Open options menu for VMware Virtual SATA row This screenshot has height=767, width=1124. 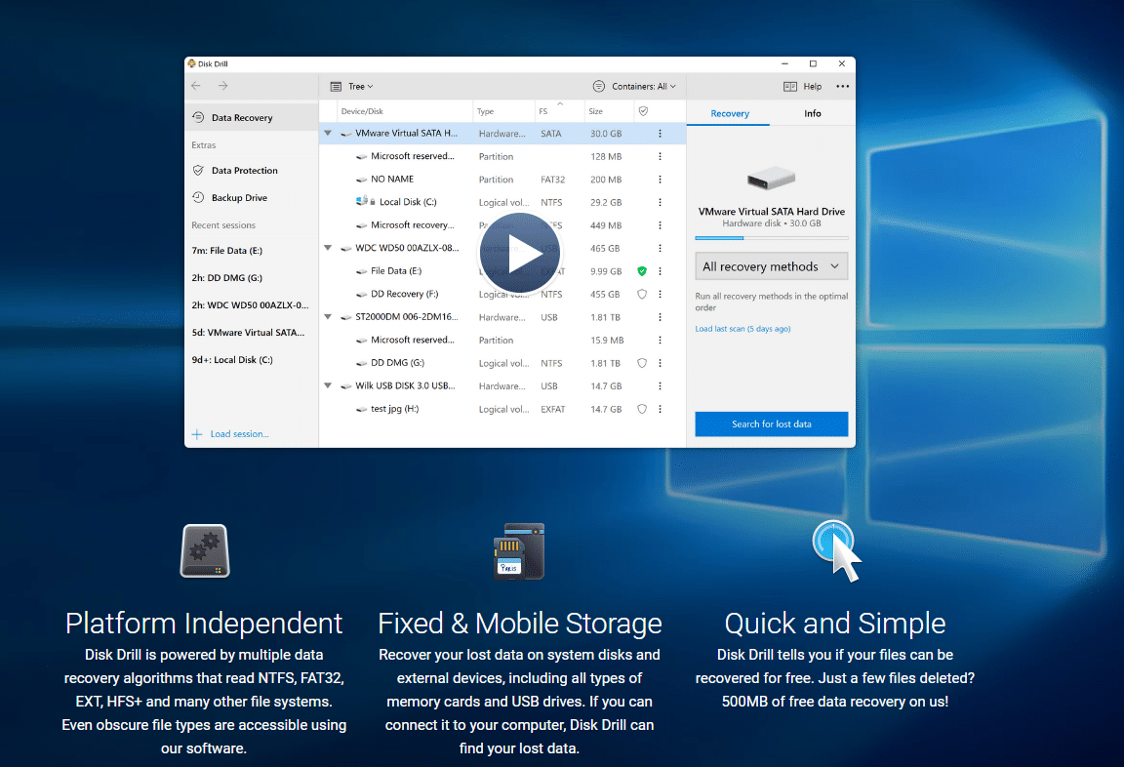click(661, 134)
